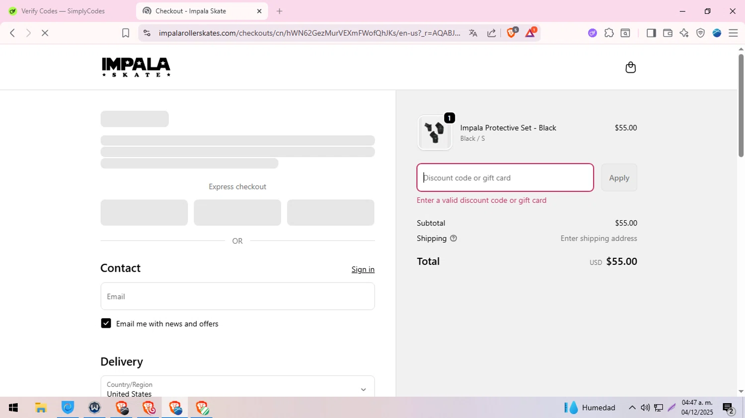Click the Enter a valid discount code error
This screenshot has height=418, width=745.
[x=481, y=200]
